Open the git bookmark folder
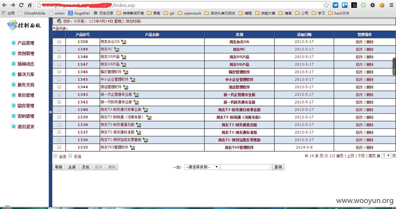396x209 pixels. [x=169, y=13]
